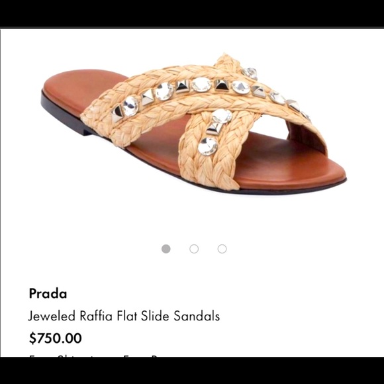Switch to the second product image dot
Image resolution: width=384 pixels, height=384 pixels.
point(194,249)
